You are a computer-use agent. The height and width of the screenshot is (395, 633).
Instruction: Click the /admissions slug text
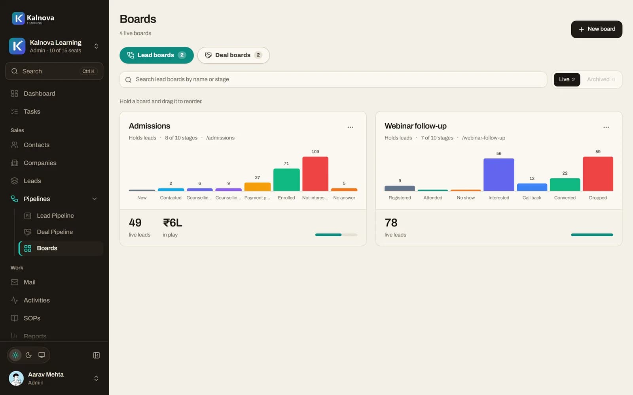click(220, 138)
